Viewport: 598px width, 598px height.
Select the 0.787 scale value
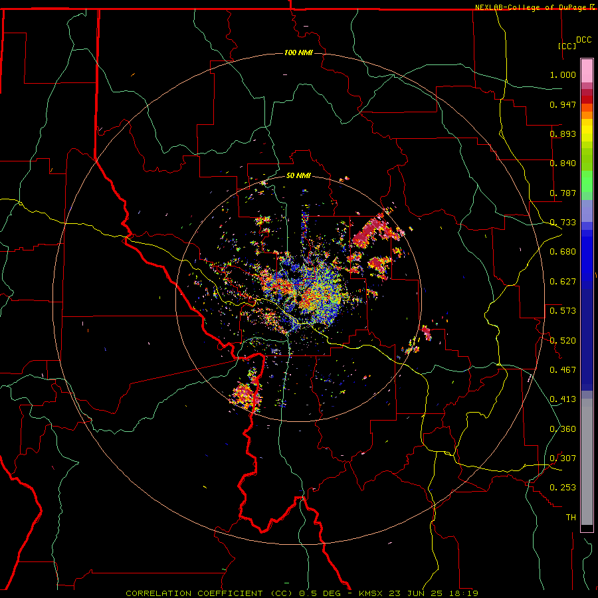tap(563, 193)
